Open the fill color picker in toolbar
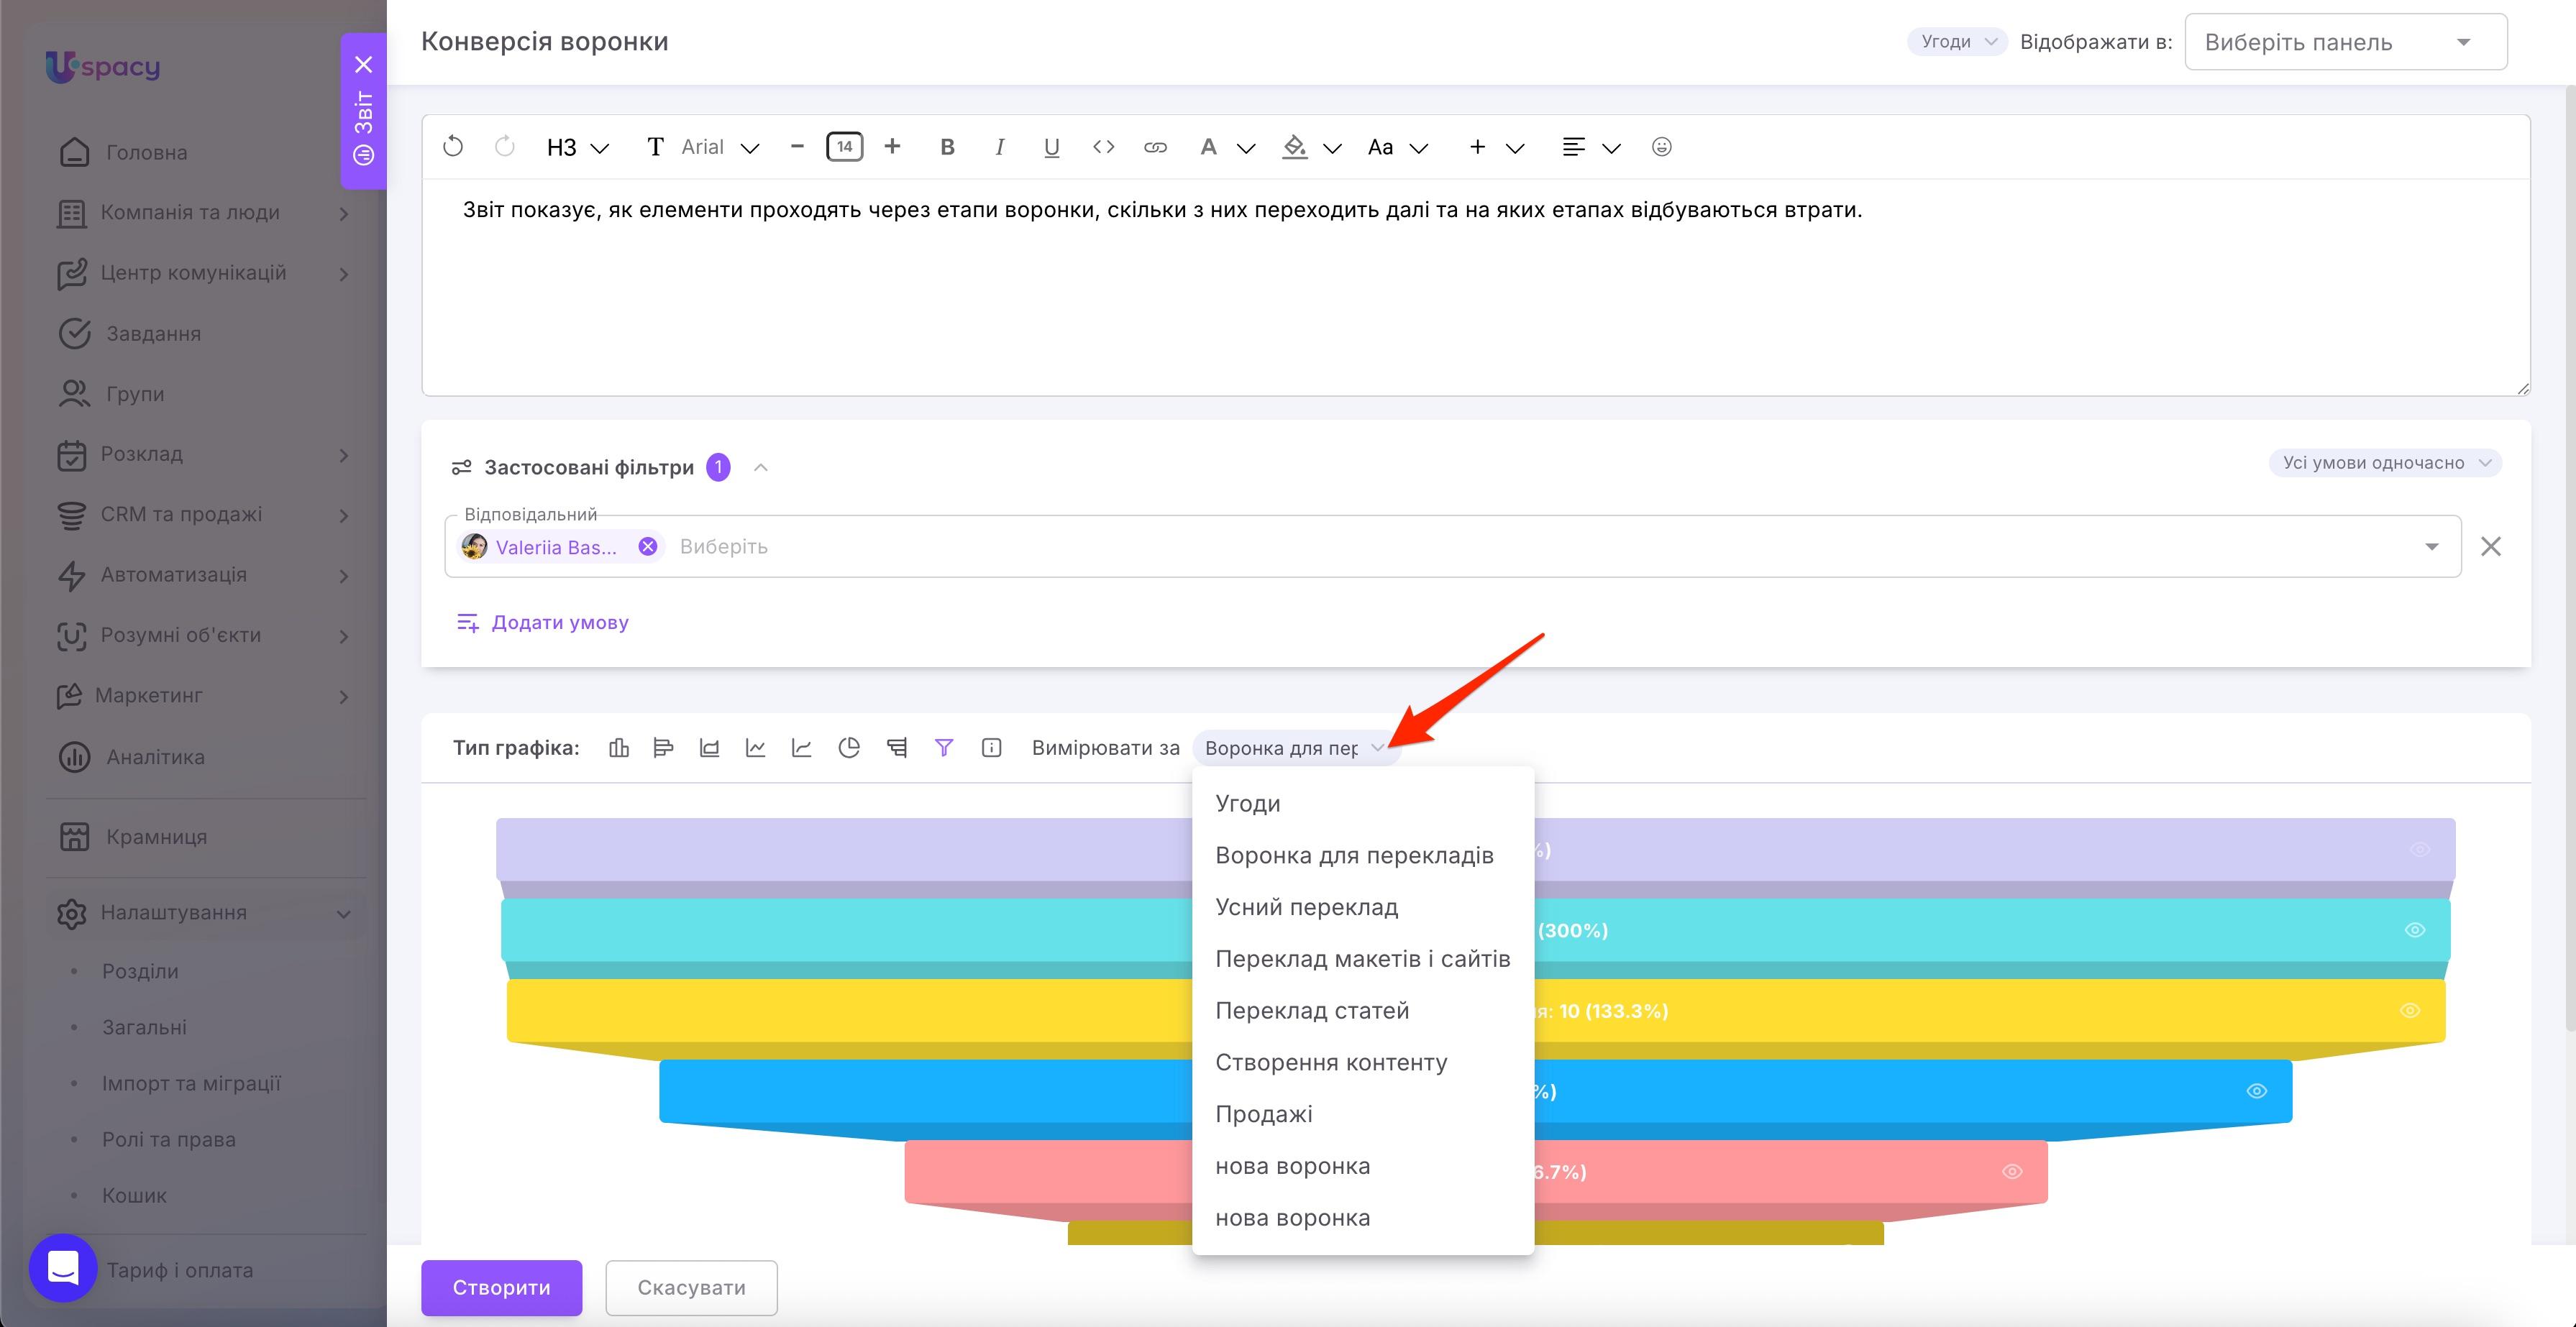Viewport: 2576px width, 1327px height. (x=1311, y=147)
